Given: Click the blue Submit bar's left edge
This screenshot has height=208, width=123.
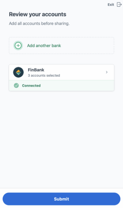Looking at the screenshot, I should click(x=5, y=199).
